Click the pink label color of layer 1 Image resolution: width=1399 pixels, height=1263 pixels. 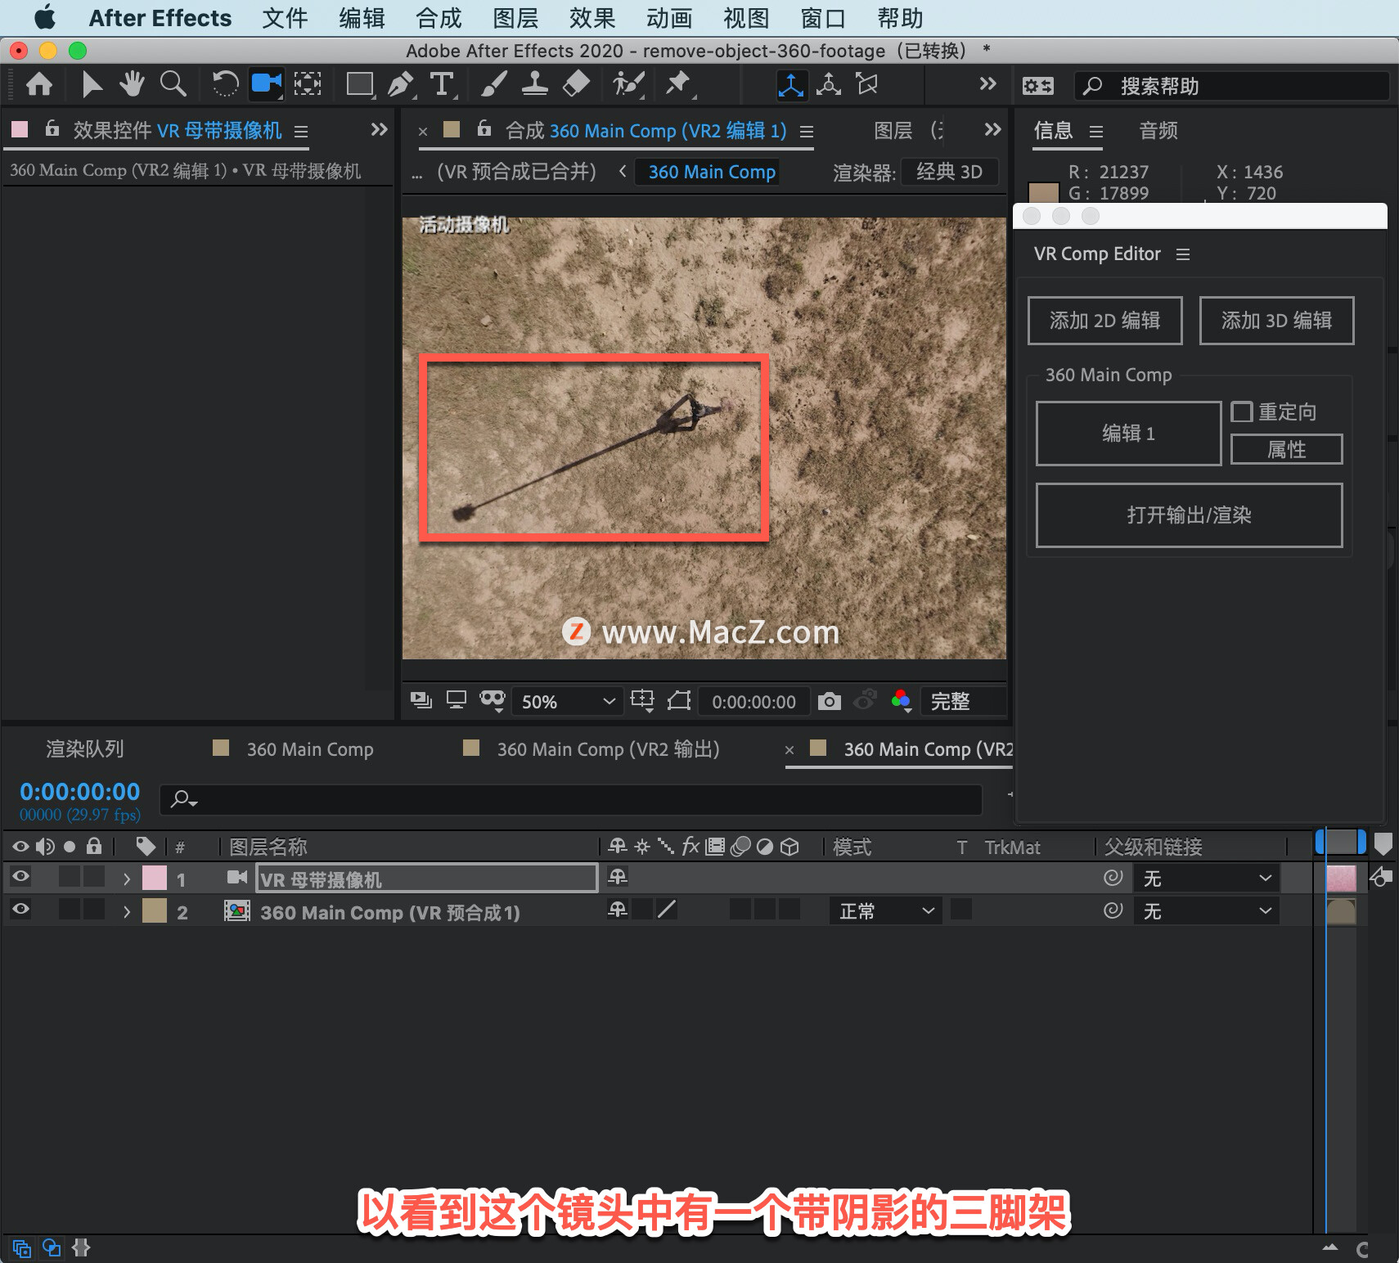155,879
